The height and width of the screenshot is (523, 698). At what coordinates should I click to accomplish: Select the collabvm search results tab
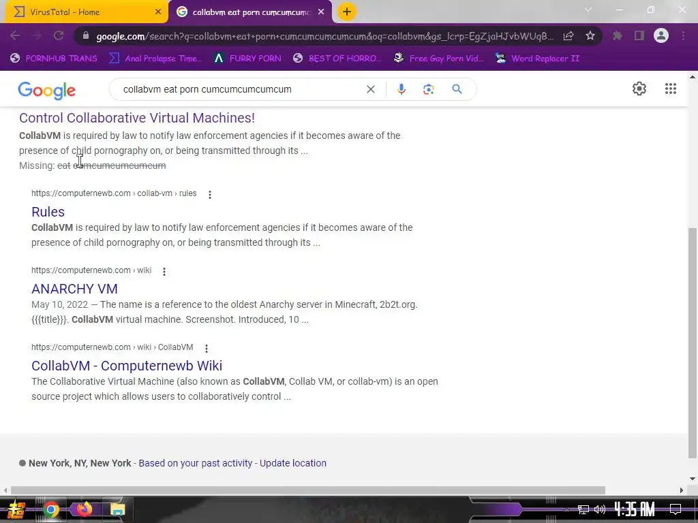click(249, 12)
